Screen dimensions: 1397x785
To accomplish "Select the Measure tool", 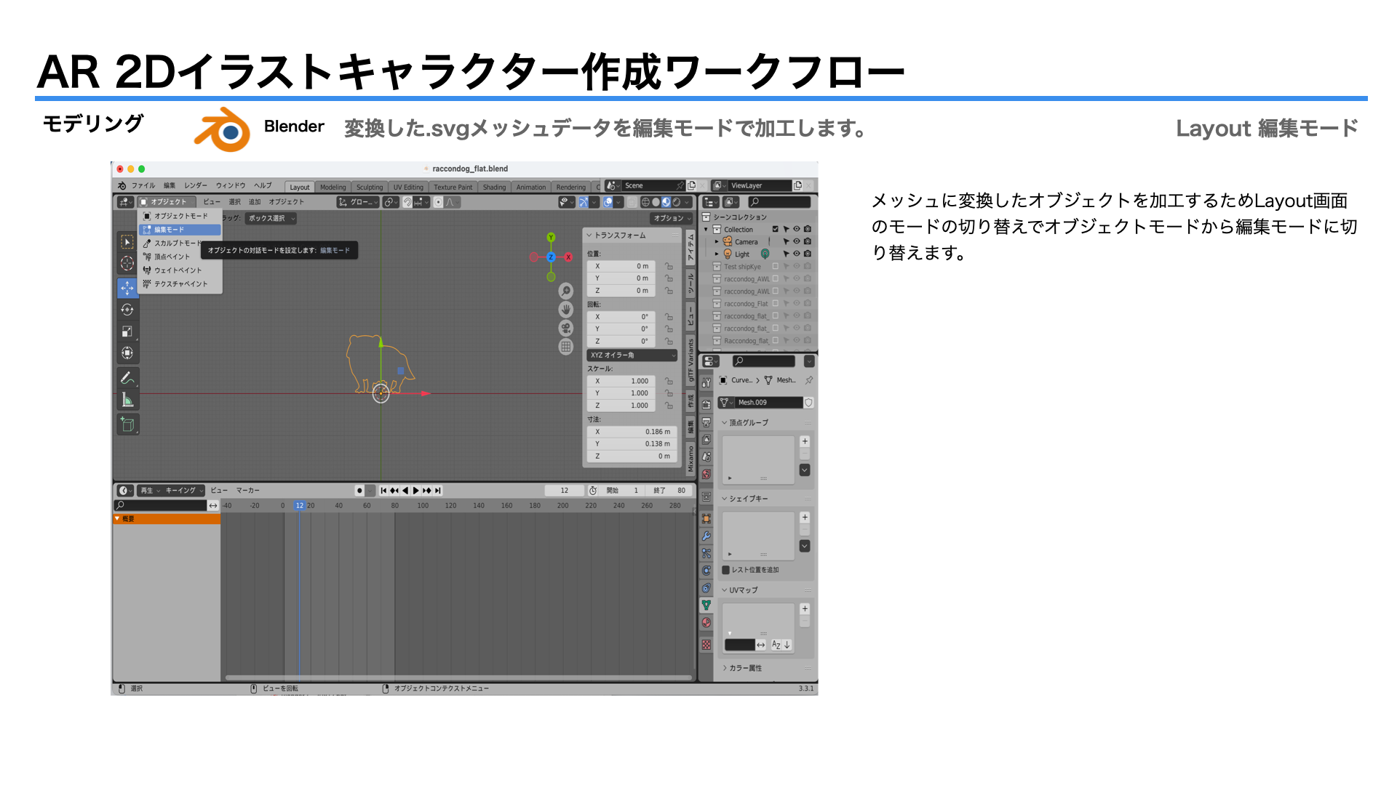I will pos(127,400).
